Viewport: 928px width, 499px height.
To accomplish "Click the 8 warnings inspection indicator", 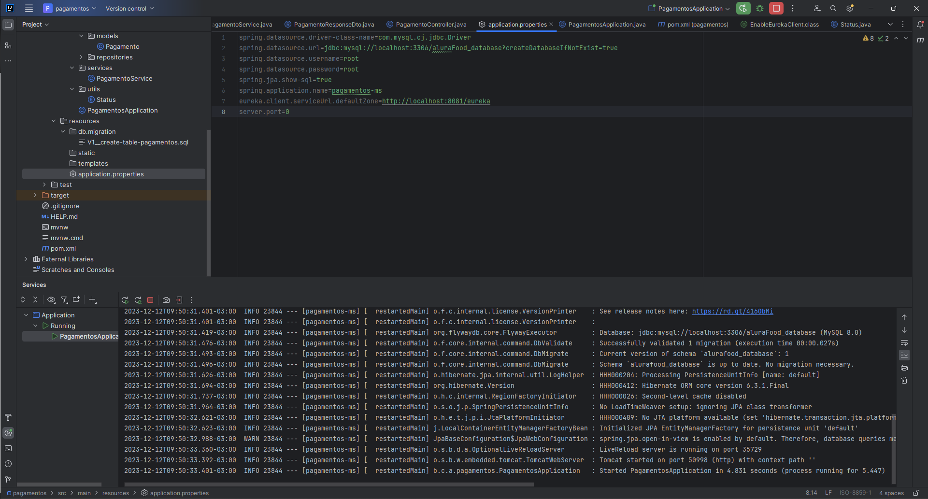I will pos(869,38).
